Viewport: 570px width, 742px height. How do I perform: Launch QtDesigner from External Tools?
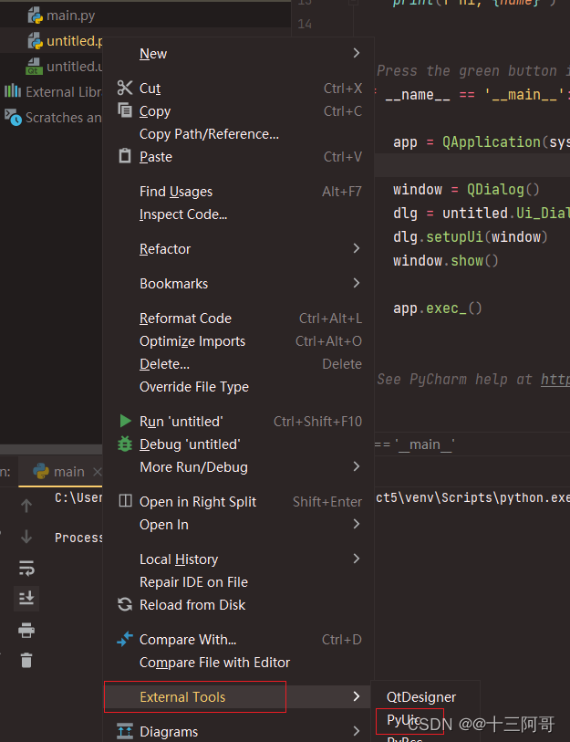[x=423, y=696]
